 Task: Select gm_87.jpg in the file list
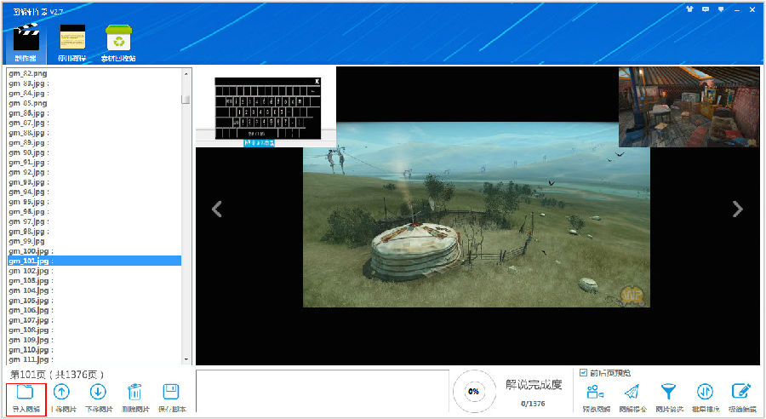coord(27,123)
